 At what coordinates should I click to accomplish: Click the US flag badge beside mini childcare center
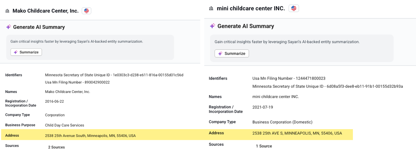[x=294, y=8]
